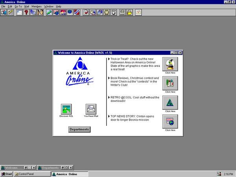Open the Discover AOL icon
Image resolution: width=236 pixels, height=177 pixels.
[x=66, y=109]
